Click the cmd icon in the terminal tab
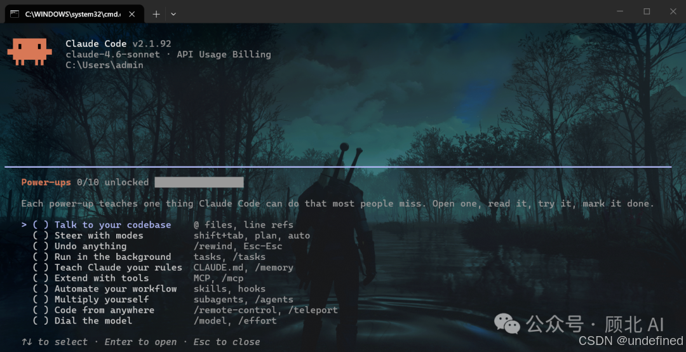The image size is (686, 352). (15, 14)
